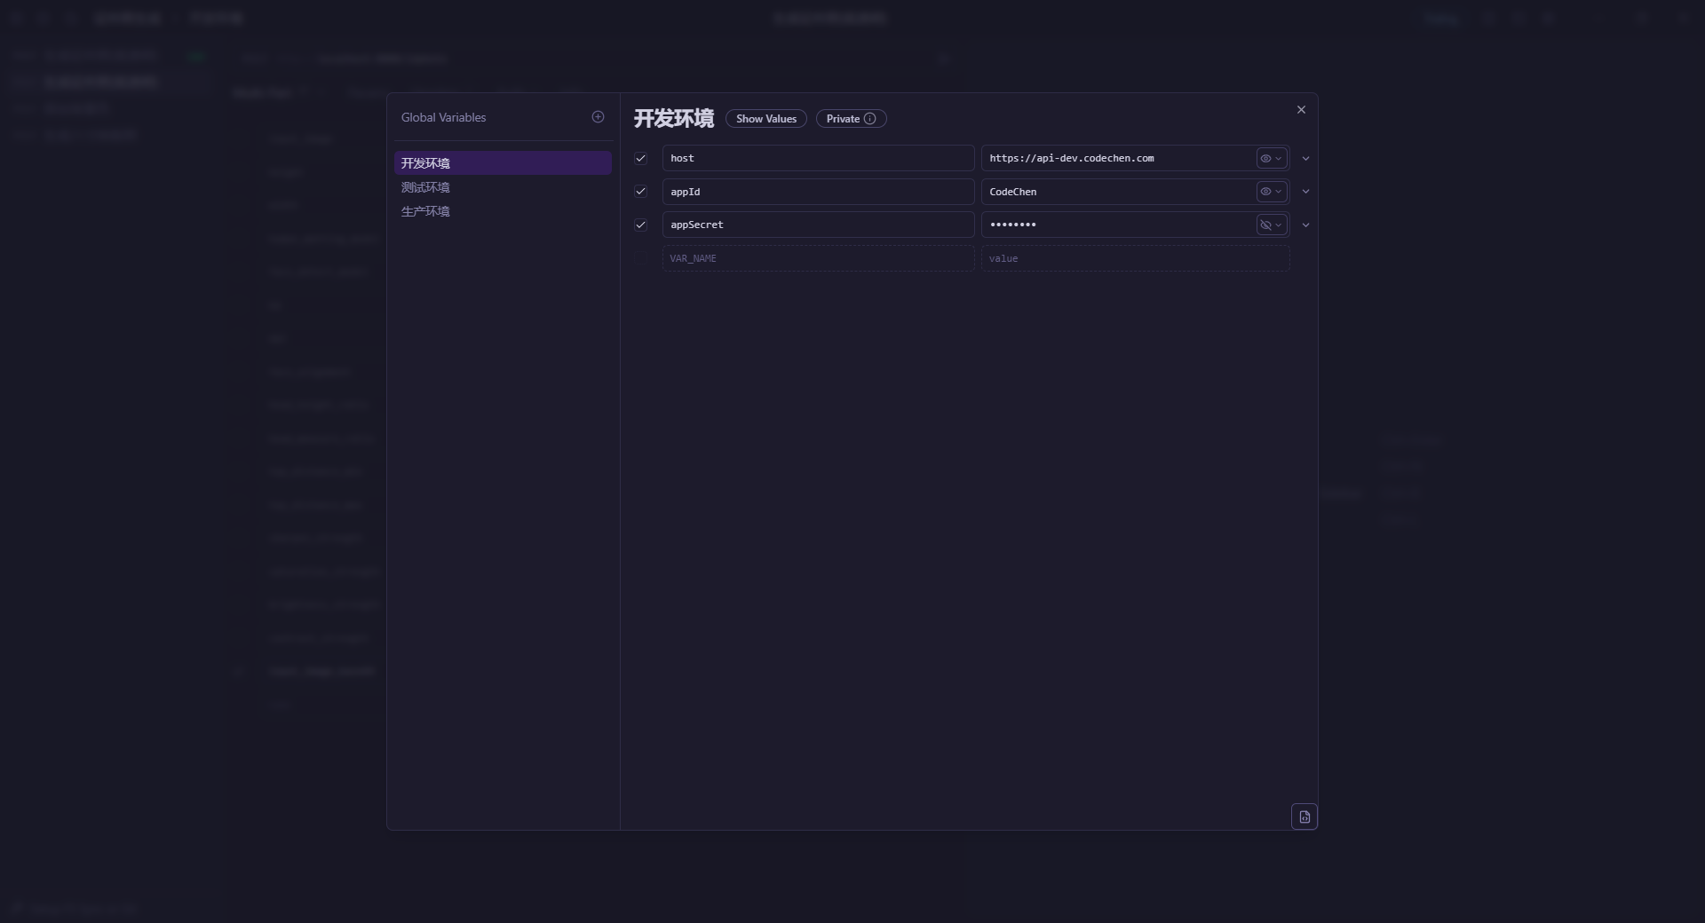Select 生产环境 environment

[x=425, y=211]
